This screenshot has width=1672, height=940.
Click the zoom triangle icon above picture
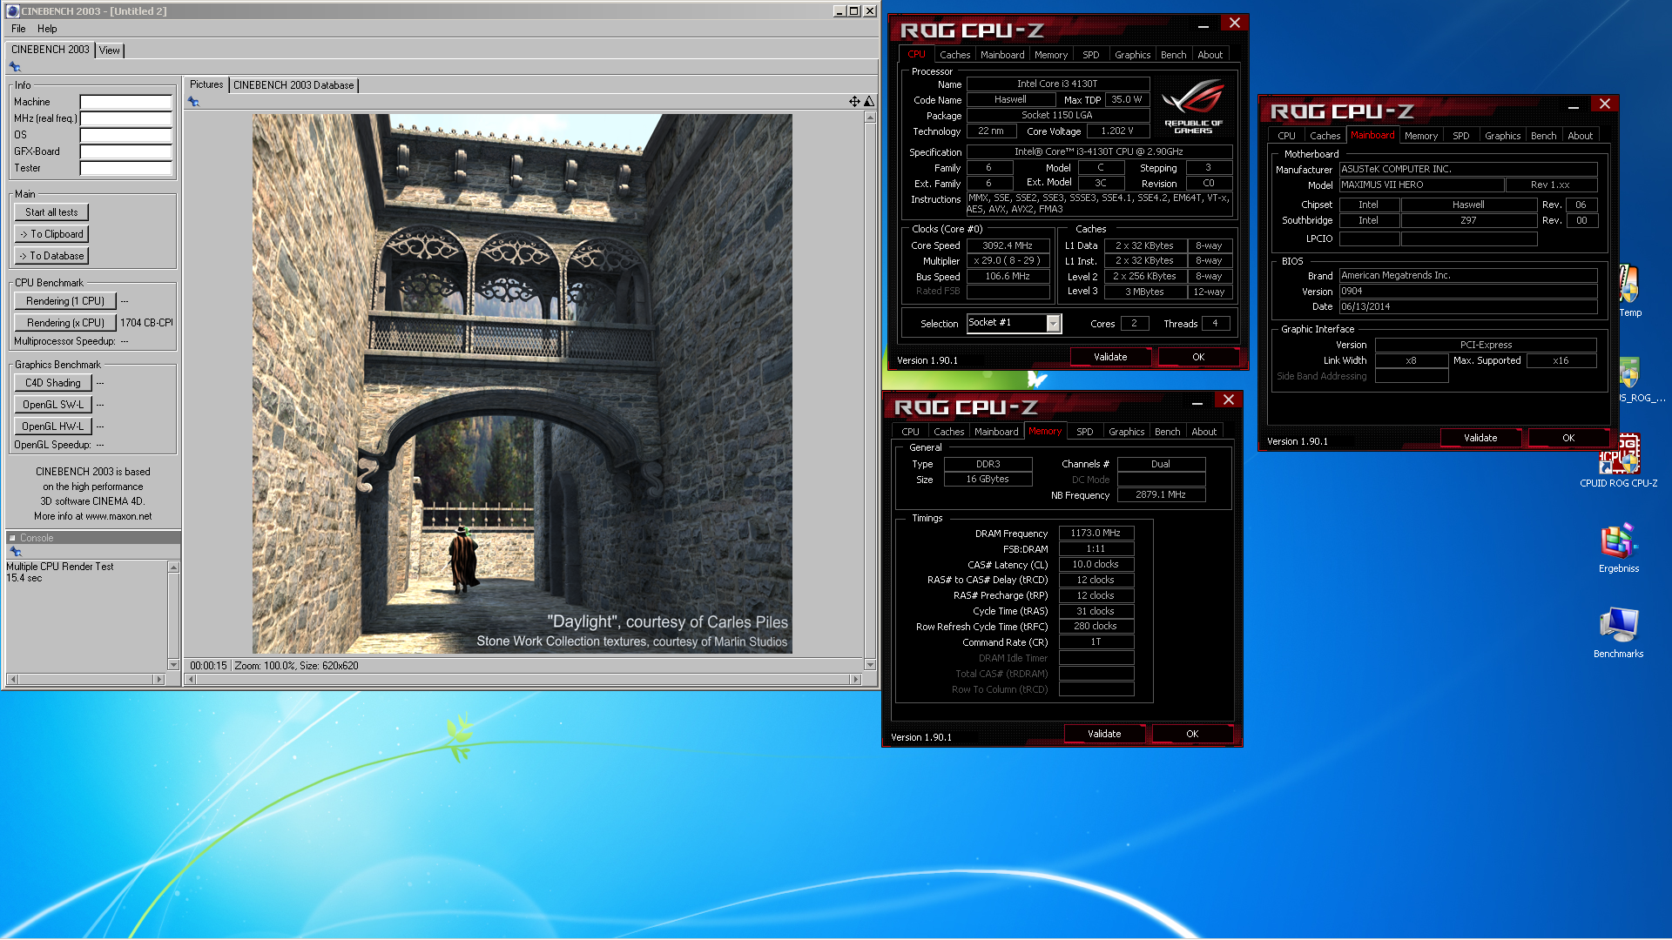(x=869, y=102)
